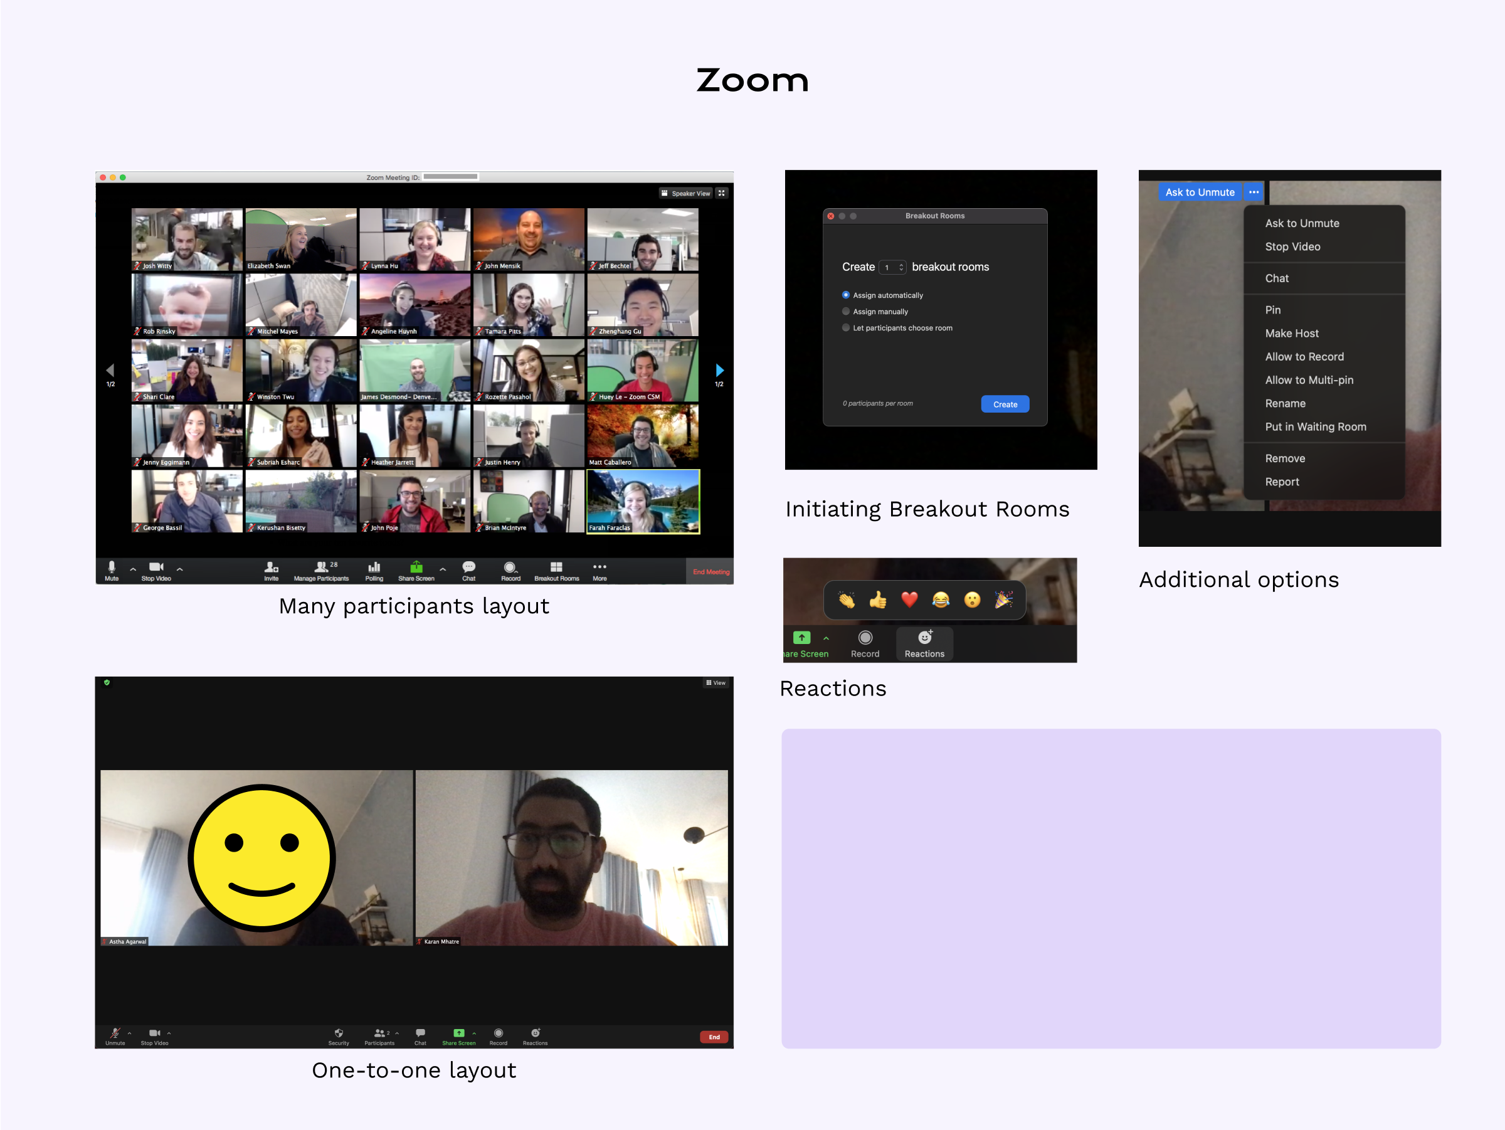
Task: Start Record in the many-participants toolbar
Action: 510,571
